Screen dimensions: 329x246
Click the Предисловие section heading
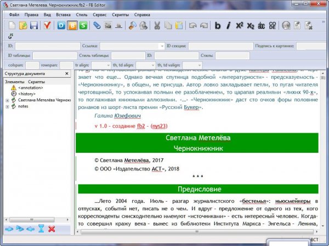(200, 189)
